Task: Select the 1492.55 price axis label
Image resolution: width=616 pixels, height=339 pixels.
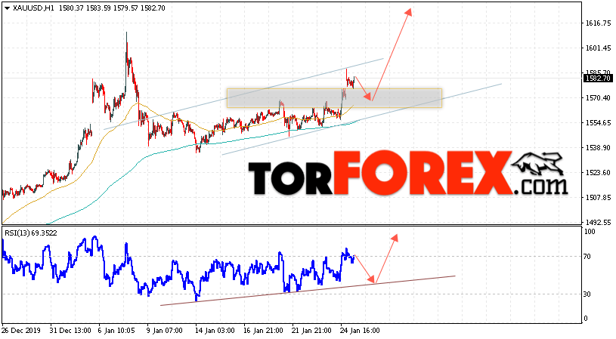Action: click(598, 222)
